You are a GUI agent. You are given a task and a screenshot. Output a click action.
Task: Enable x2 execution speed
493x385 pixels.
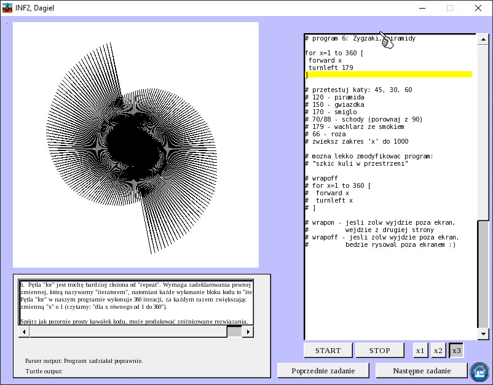[x=438, y=350]
